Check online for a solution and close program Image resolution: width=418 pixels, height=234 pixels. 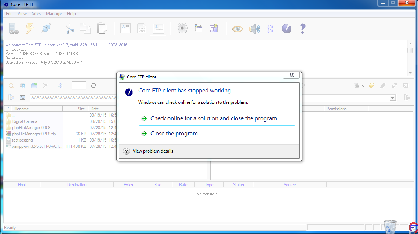[213, 118]
